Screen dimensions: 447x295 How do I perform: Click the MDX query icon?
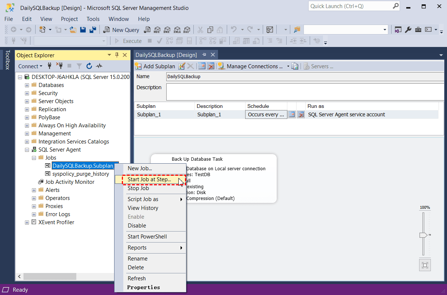point(157,30)
